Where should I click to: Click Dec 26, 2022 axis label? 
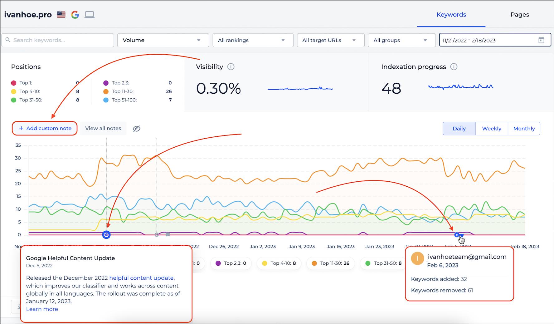[224, 247]
